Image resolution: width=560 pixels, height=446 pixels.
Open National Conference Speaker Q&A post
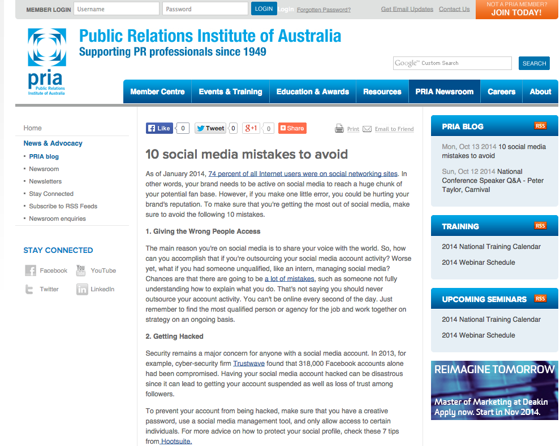coord(493,181)
